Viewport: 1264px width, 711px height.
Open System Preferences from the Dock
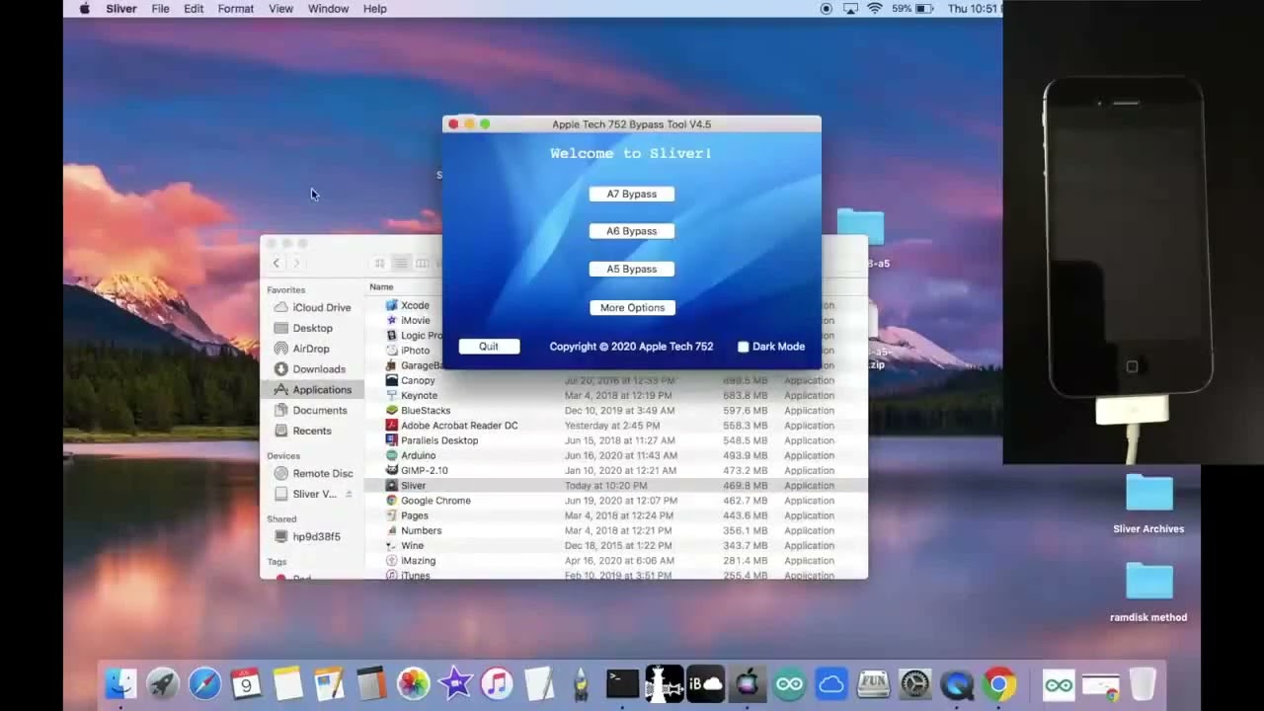pos(915,683)
